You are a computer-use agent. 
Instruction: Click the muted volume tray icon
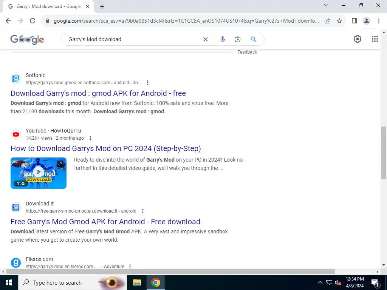[x=338, y=282]
